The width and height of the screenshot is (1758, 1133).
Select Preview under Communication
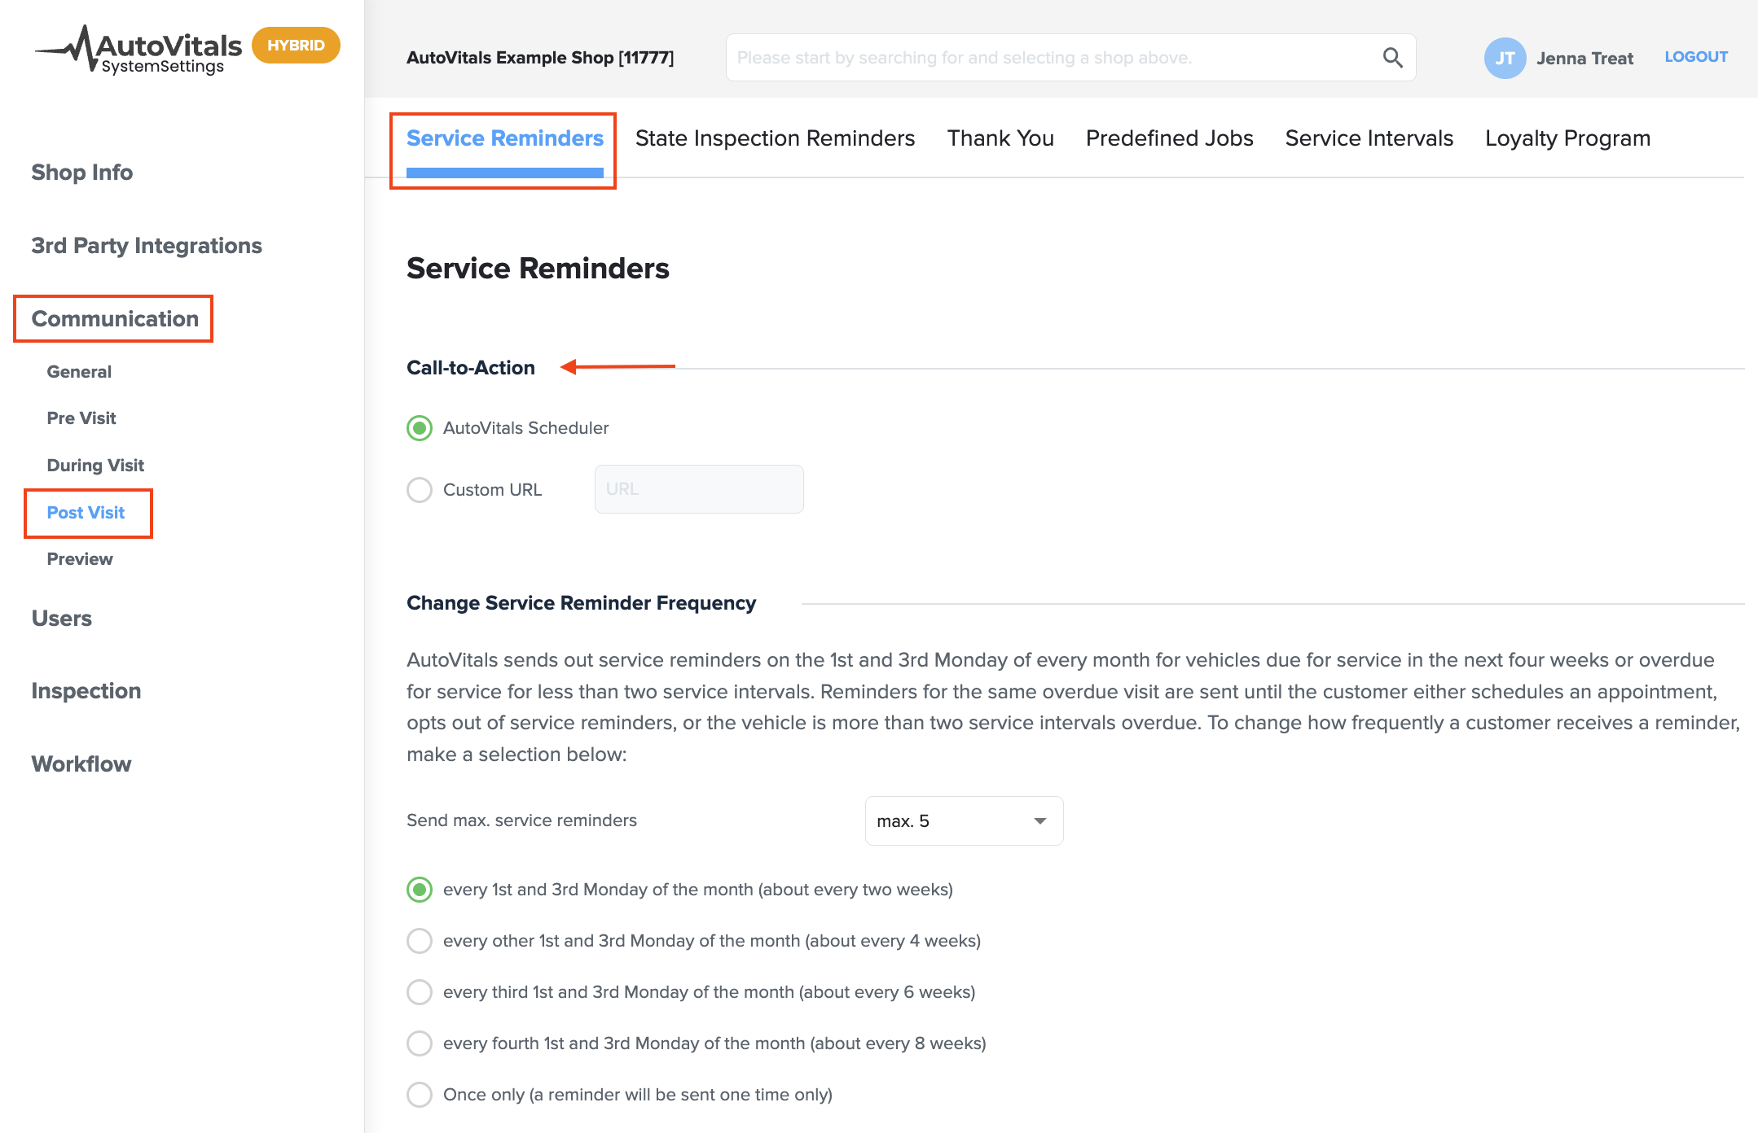(x=80, y=558)
